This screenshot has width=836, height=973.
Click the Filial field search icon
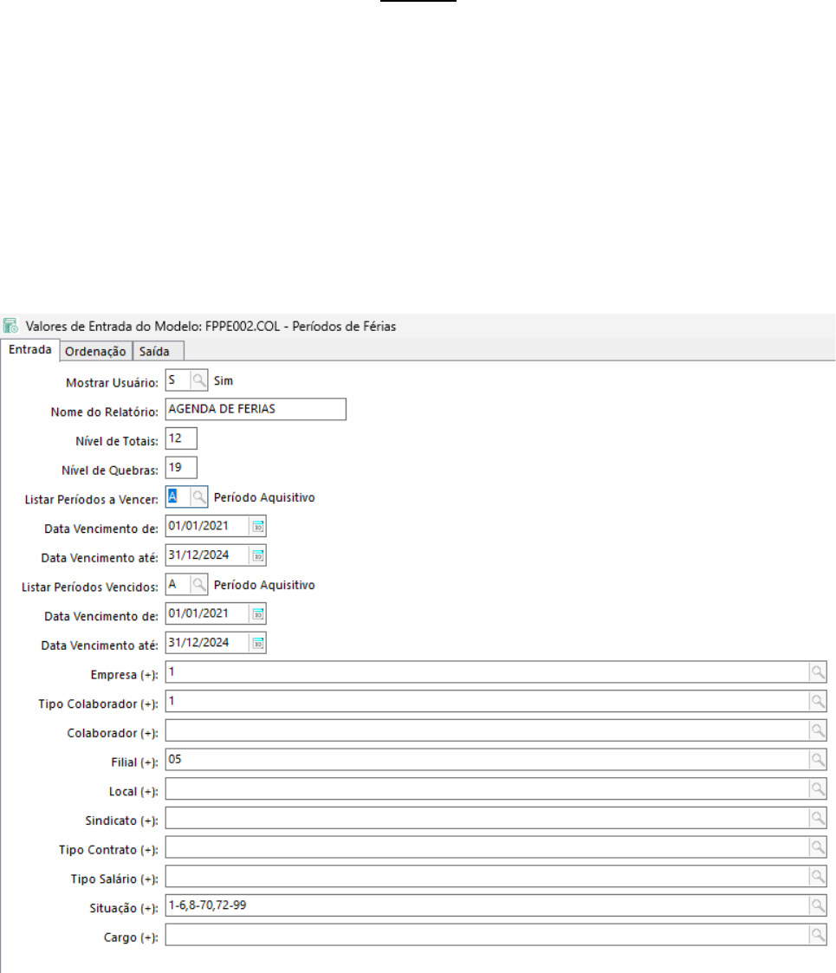(x=816, y=760)
